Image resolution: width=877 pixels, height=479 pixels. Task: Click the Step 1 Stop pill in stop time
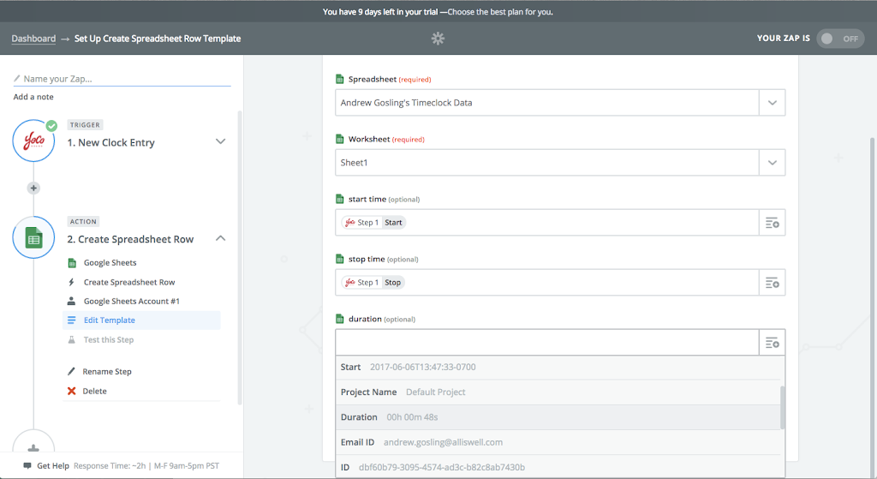pos(373,282)
